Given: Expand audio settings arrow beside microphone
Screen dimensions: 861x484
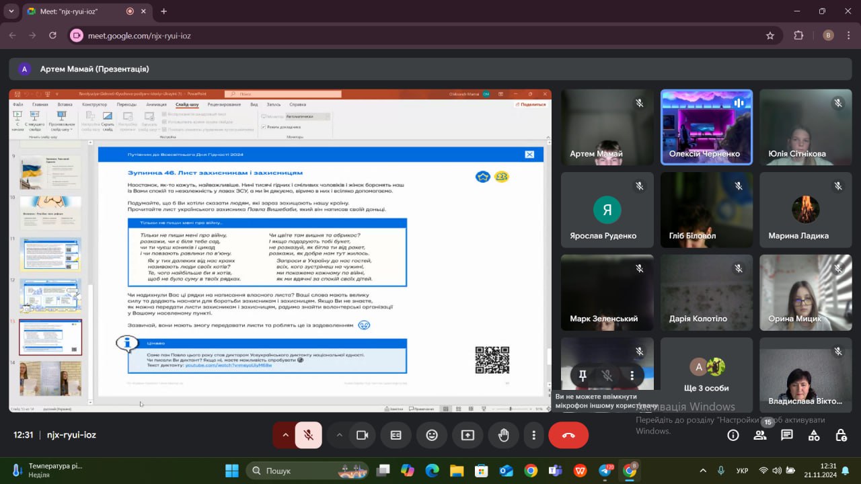Looking at the screenshot, I should tap(285, 436).
